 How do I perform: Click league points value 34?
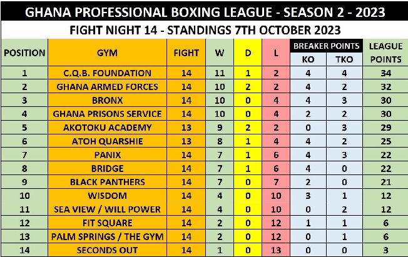[x=385, y=73]
